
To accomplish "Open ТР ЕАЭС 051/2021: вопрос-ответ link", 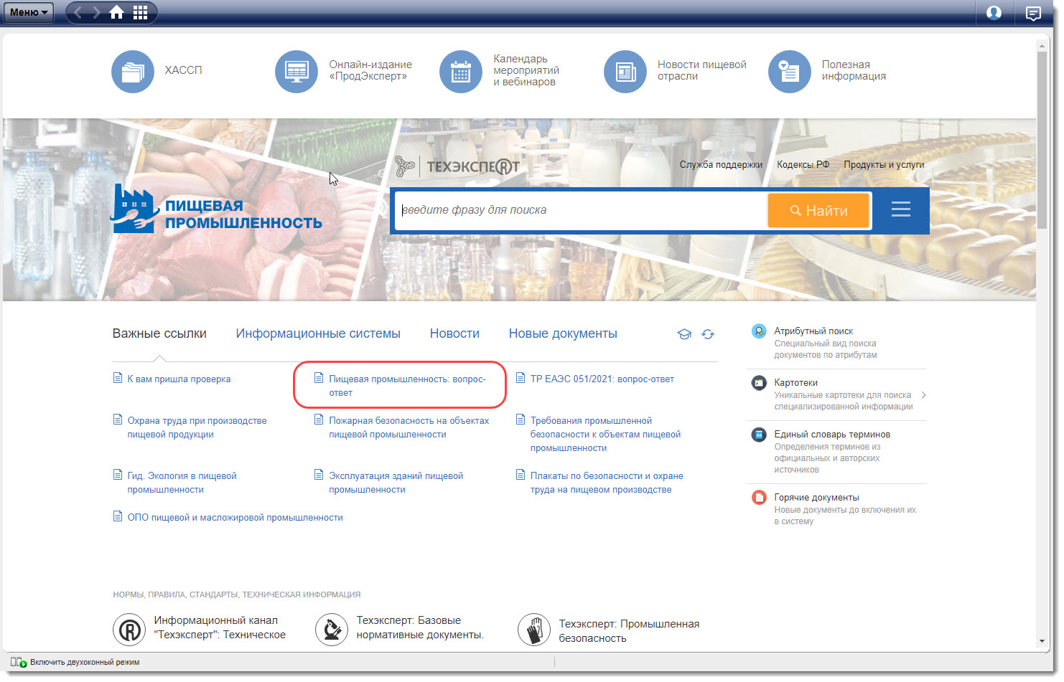I will click(602, 379).
